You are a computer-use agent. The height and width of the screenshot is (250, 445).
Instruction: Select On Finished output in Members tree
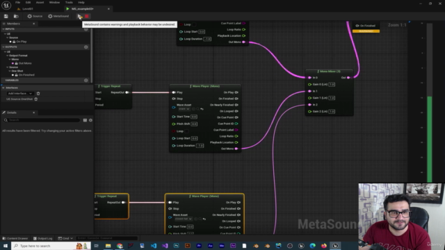pyautogui.click(x=26, y=75)
